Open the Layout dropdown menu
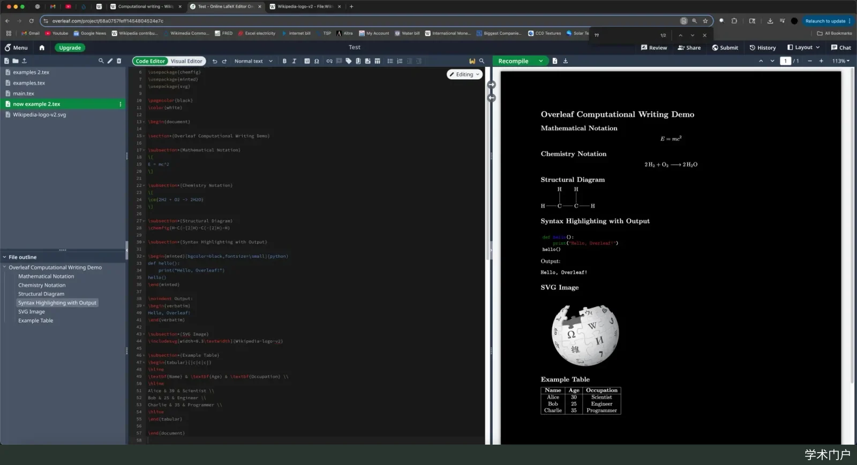 803,48
